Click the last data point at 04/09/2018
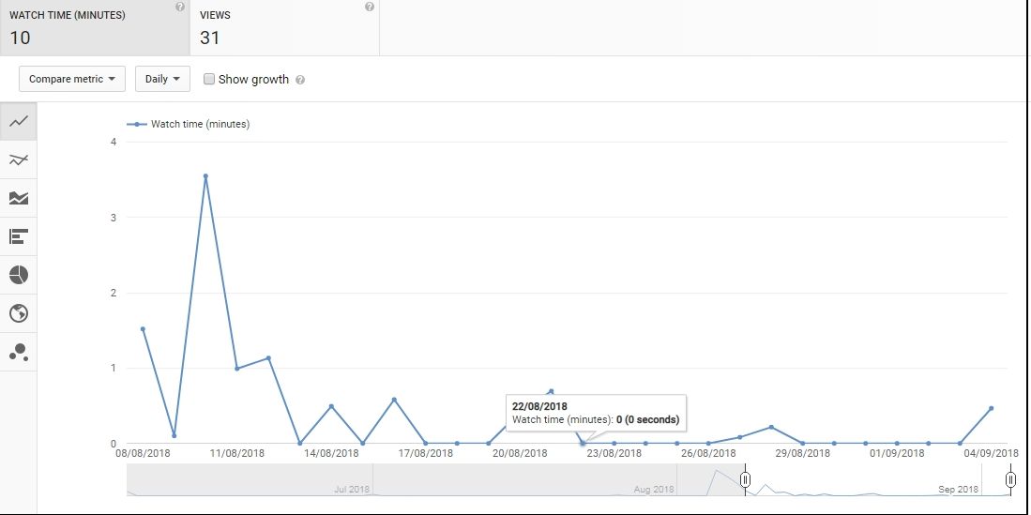Viewport: 1031px width, 515px height. [x=991, y=408]
